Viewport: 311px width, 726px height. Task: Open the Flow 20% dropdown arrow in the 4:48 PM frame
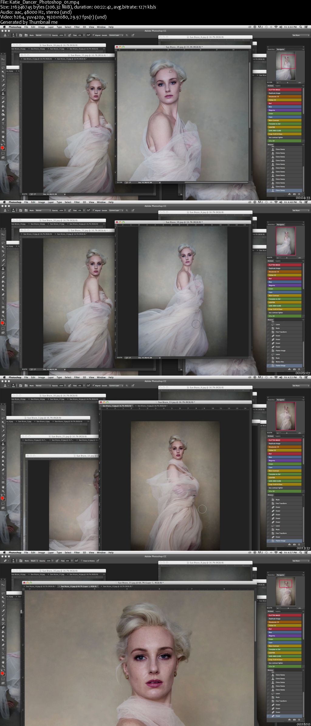pyautogui.click(x=84, y=210)
